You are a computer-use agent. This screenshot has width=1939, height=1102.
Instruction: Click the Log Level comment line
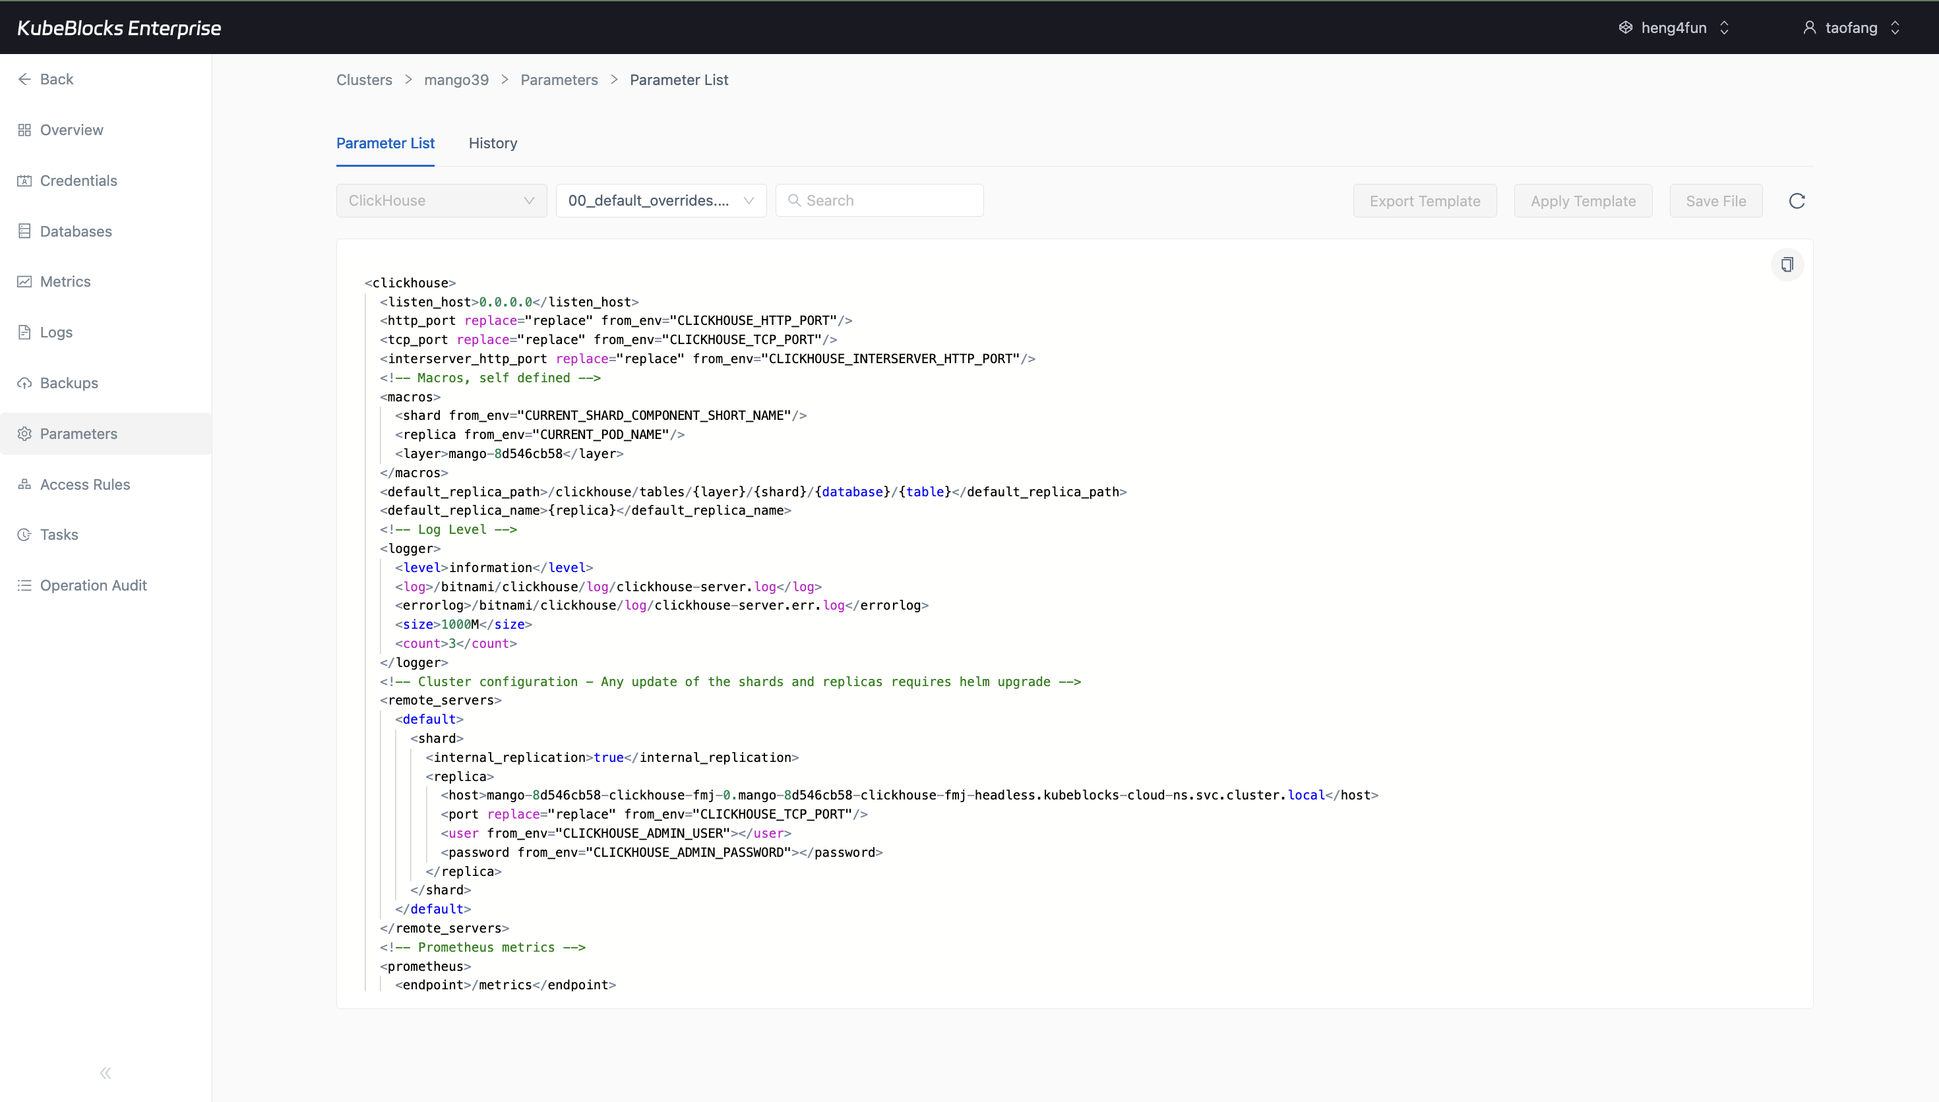pos(448,530)
